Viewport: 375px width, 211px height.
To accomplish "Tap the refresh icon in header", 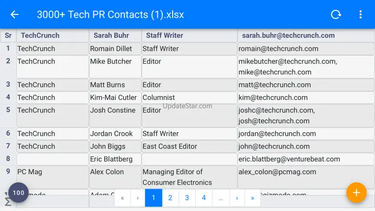I will (x=336, y=14).
